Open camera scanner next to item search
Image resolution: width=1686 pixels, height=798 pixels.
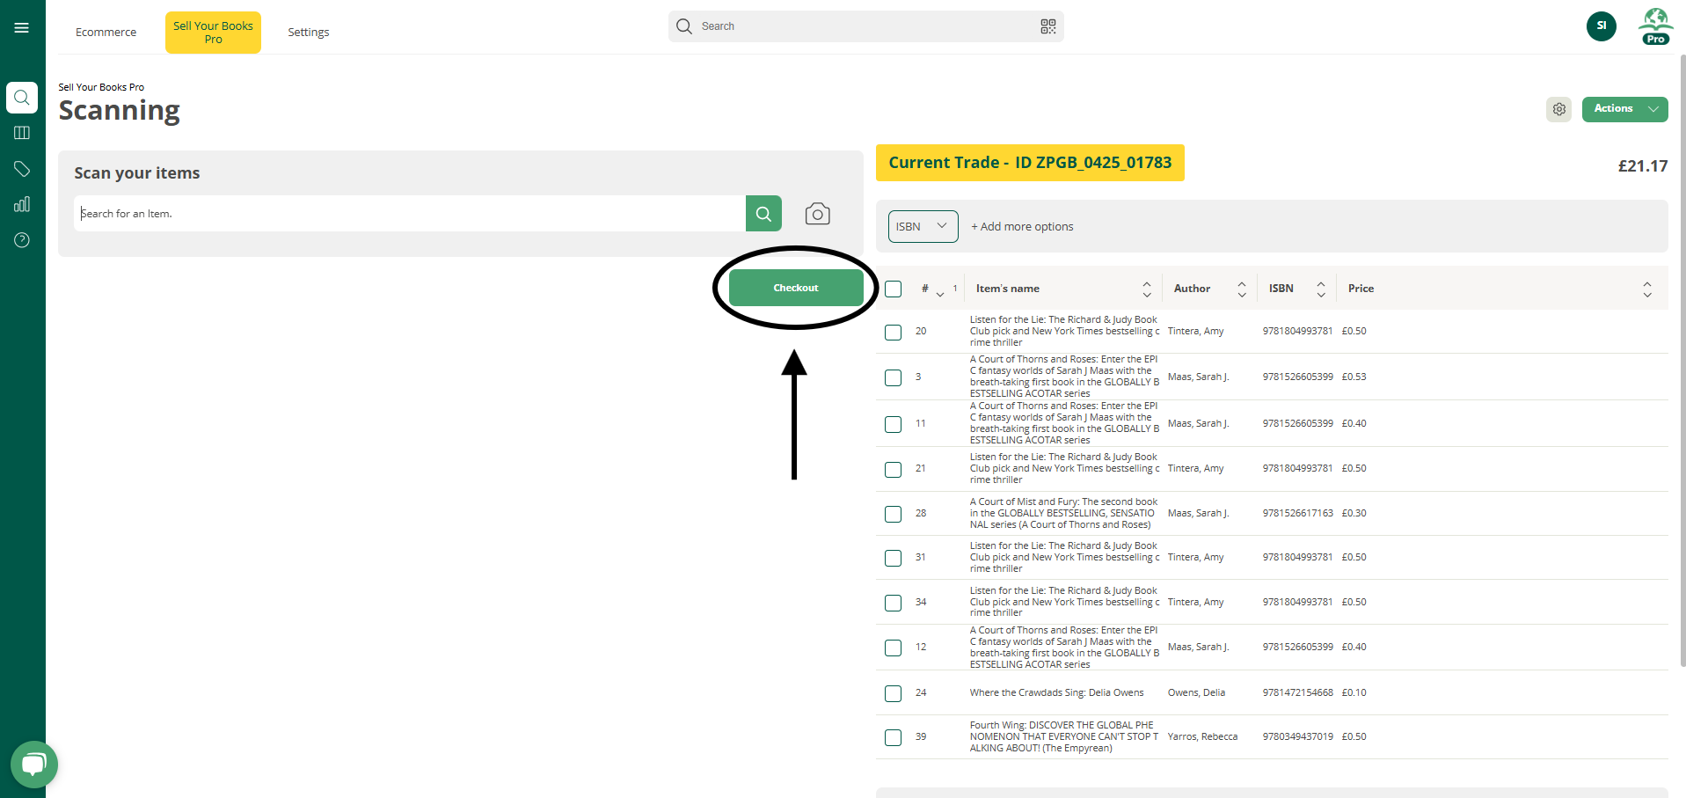click(817, 214)
